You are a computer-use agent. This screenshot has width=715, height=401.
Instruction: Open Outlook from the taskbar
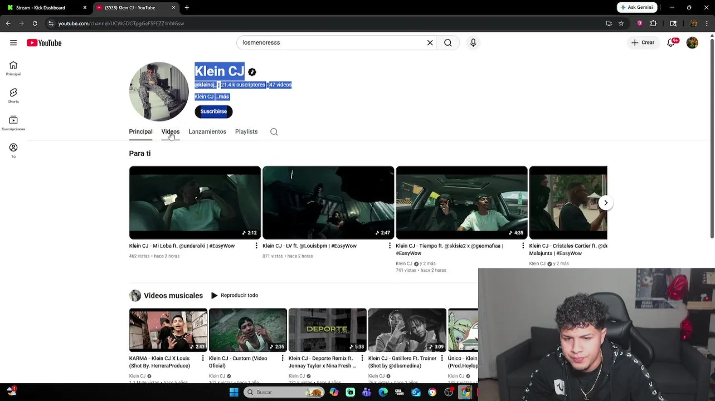pos(416,392)
